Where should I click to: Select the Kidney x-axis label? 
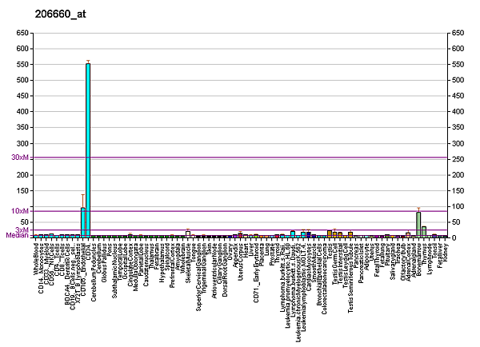[445, 253]
